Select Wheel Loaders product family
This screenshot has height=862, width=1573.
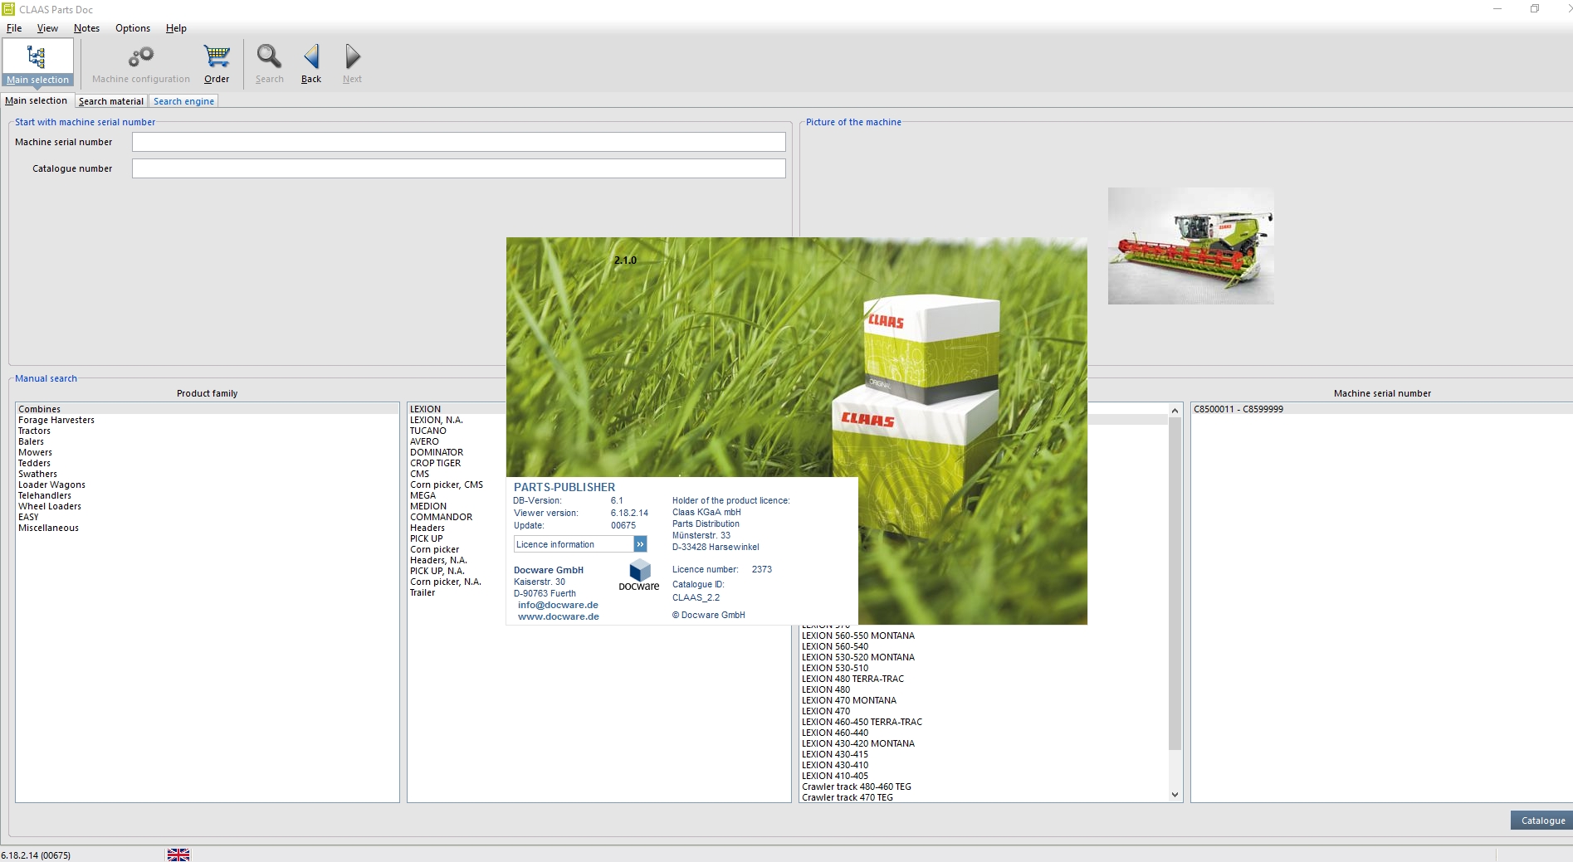coord(207,506)
